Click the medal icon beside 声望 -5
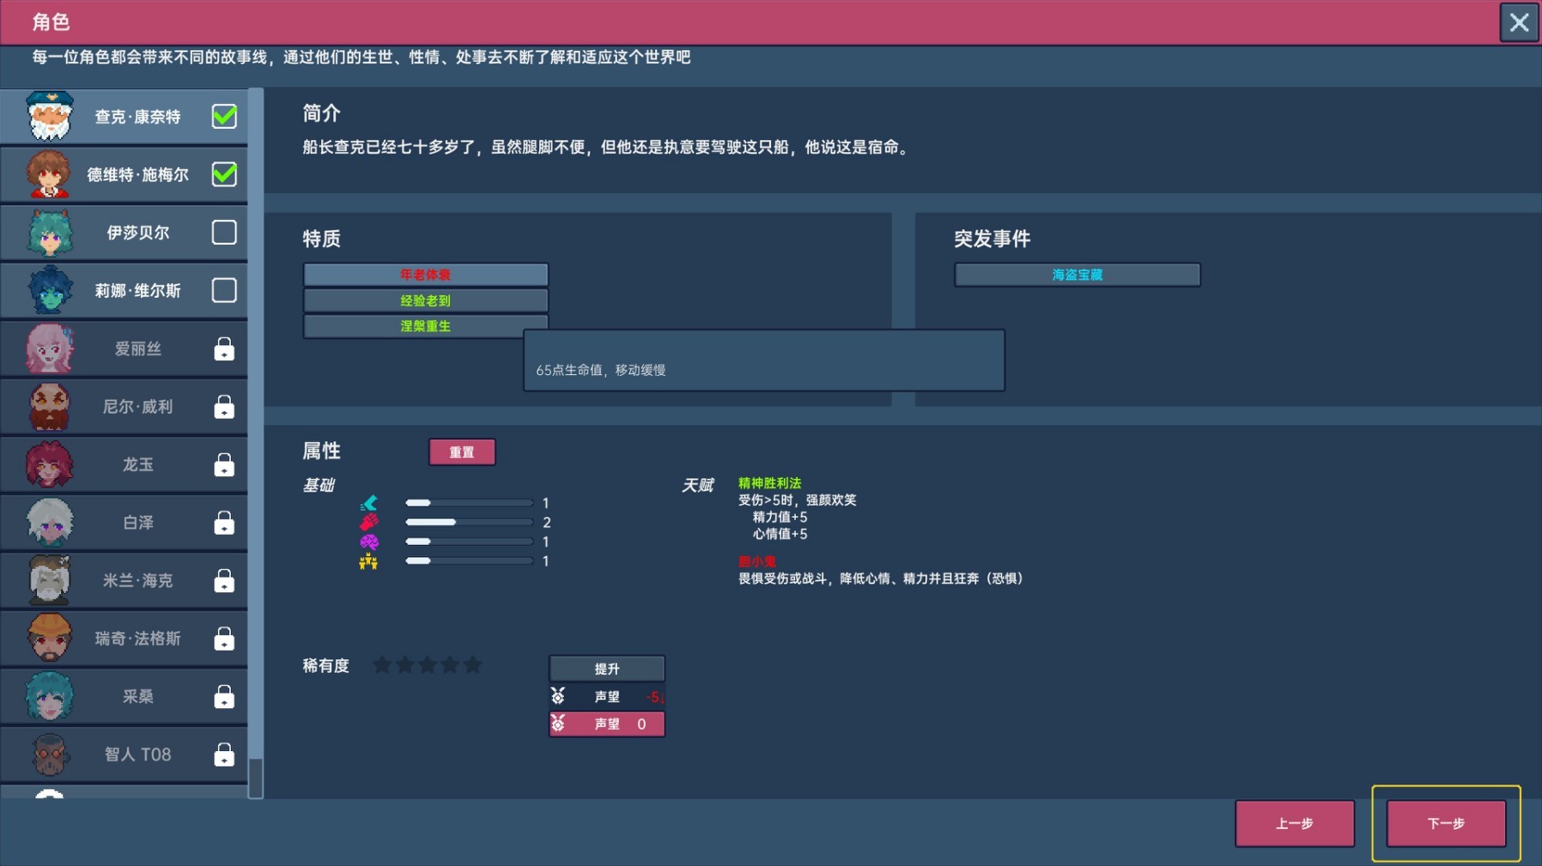The height and width of the screenshot is (866, 1542). point(558,696)
